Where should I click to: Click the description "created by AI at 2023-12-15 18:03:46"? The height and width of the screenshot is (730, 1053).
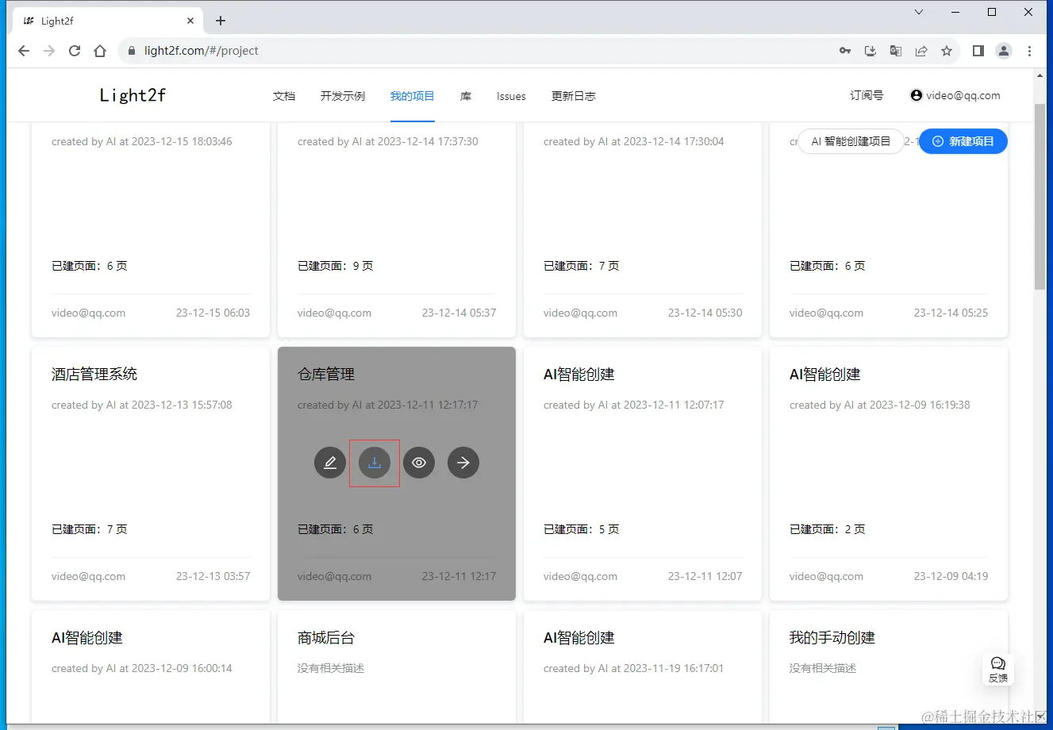point(142,141)
